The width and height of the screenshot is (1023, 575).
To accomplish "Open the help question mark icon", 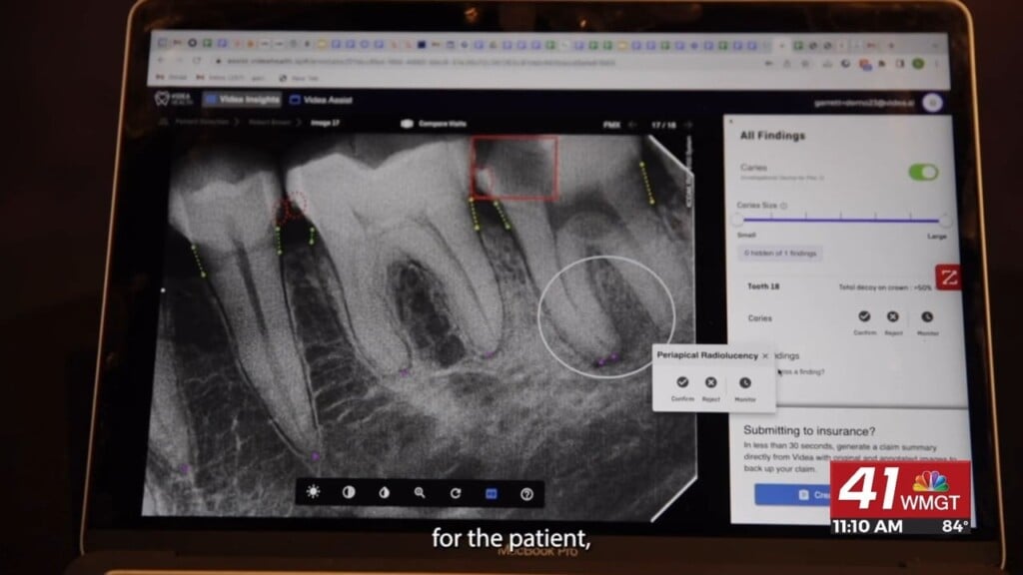I will [x=526, y=495].
